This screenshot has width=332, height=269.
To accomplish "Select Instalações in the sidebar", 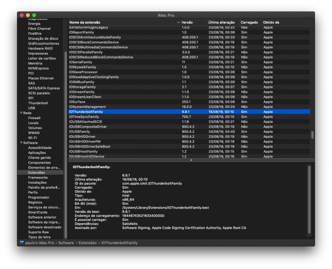I will pos(37,183).
